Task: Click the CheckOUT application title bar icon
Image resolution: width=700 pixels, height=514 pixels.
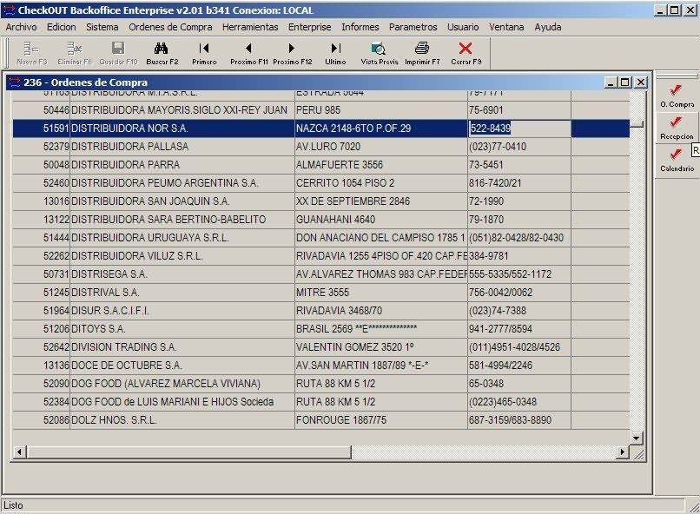Action: (9, 10)
